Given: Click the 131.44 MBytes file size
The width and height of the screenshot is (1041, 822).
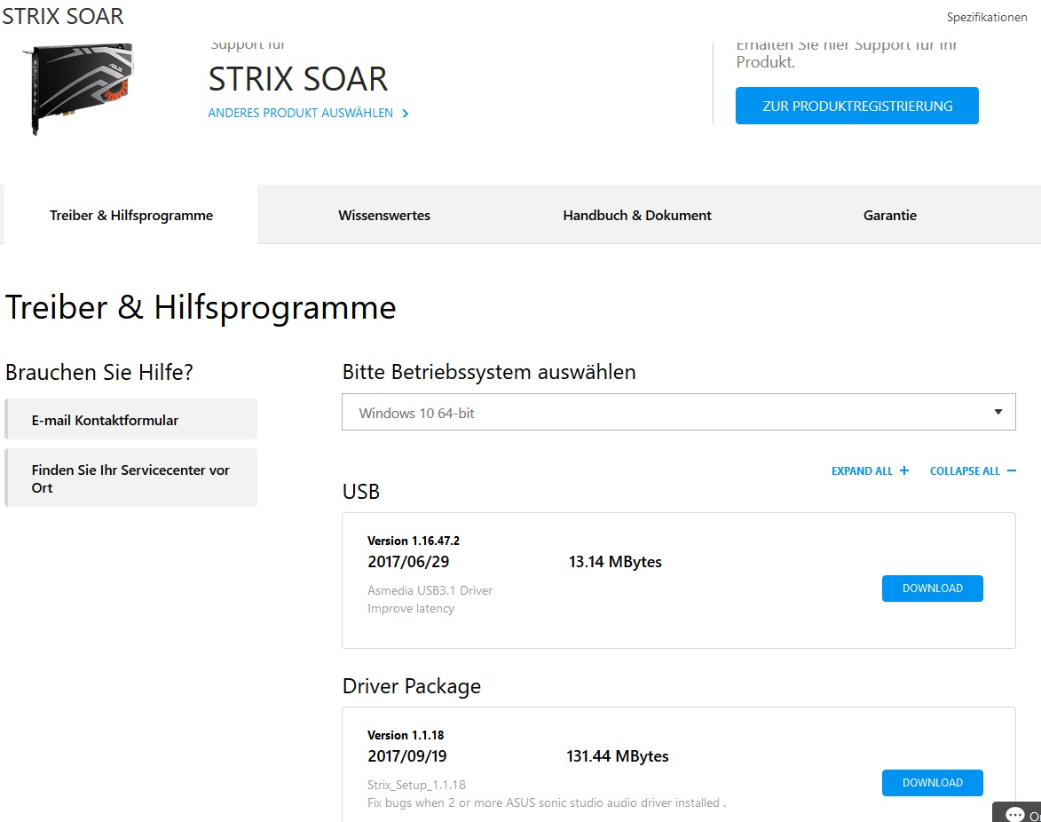Looking at the screenshot, I should tap(618, 756).
